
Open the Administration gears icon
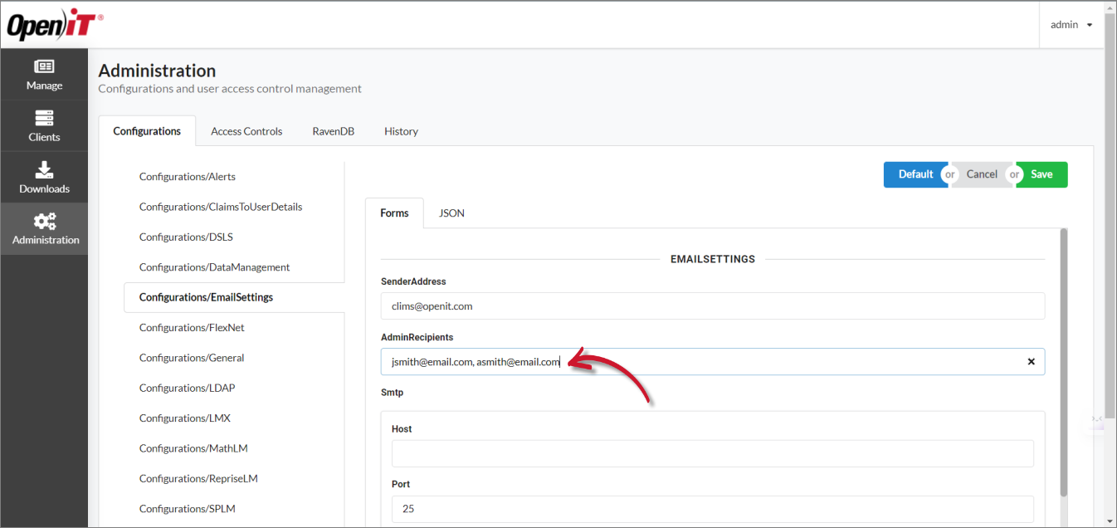[x=45, y=221]
